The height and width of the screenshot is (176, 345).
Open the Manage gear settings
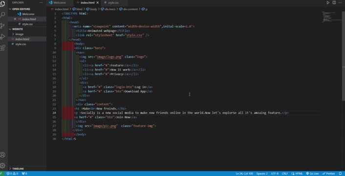(2, 165)
